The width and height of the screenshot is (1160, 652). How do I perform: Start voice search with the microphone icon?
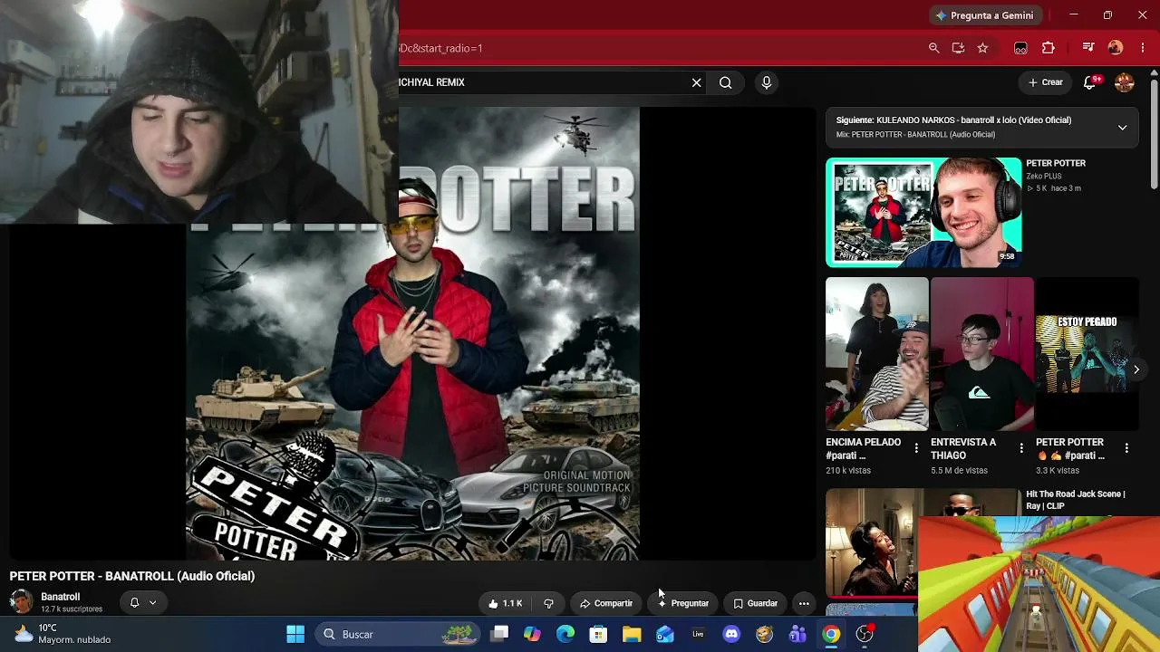[x=767, y=82]
